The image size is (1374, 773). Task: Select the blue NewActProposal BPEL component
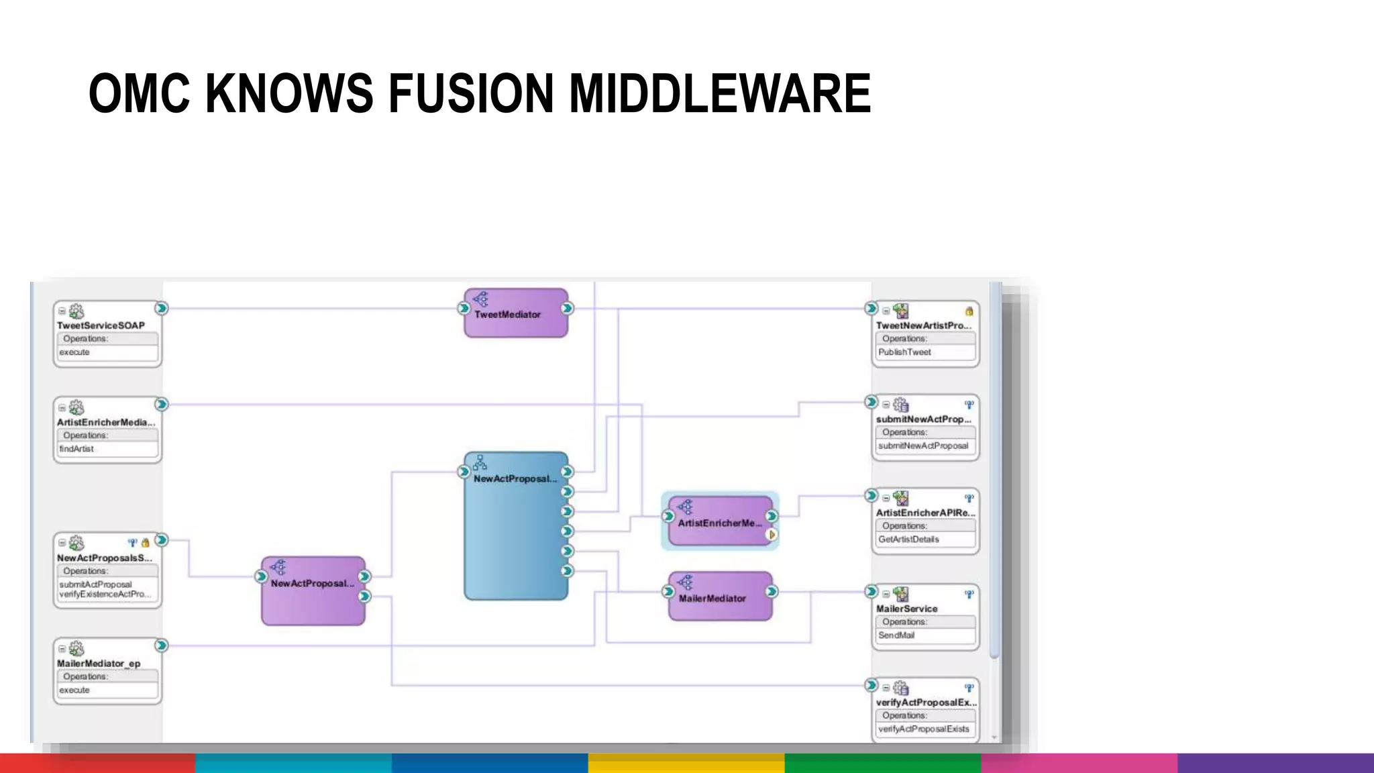click(516, 526)
